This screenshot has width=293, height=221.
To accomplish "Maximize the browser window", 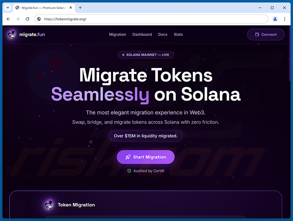I will (272, 8).
